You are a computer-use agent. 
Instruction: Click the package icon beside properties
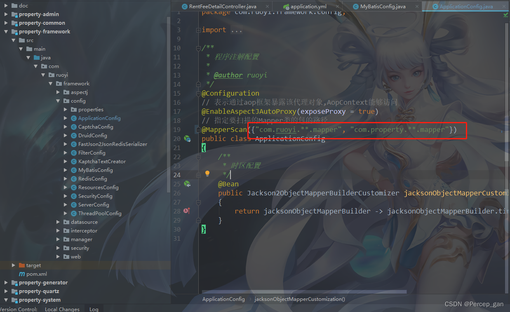coord(74,110)
